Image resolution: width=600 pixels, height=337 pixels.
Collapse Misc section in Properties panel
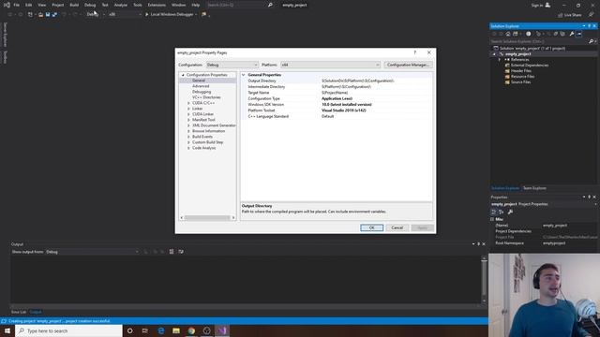[x=492, y=219]
